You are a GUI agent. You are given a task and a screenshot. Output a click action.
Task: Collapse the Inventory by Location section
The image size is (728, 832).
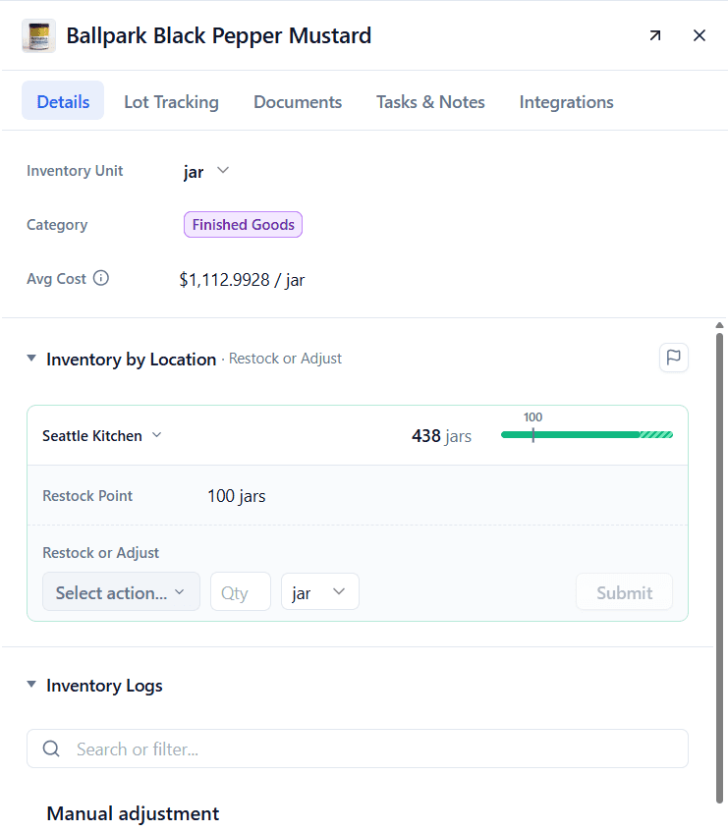[x=31, y=359]
